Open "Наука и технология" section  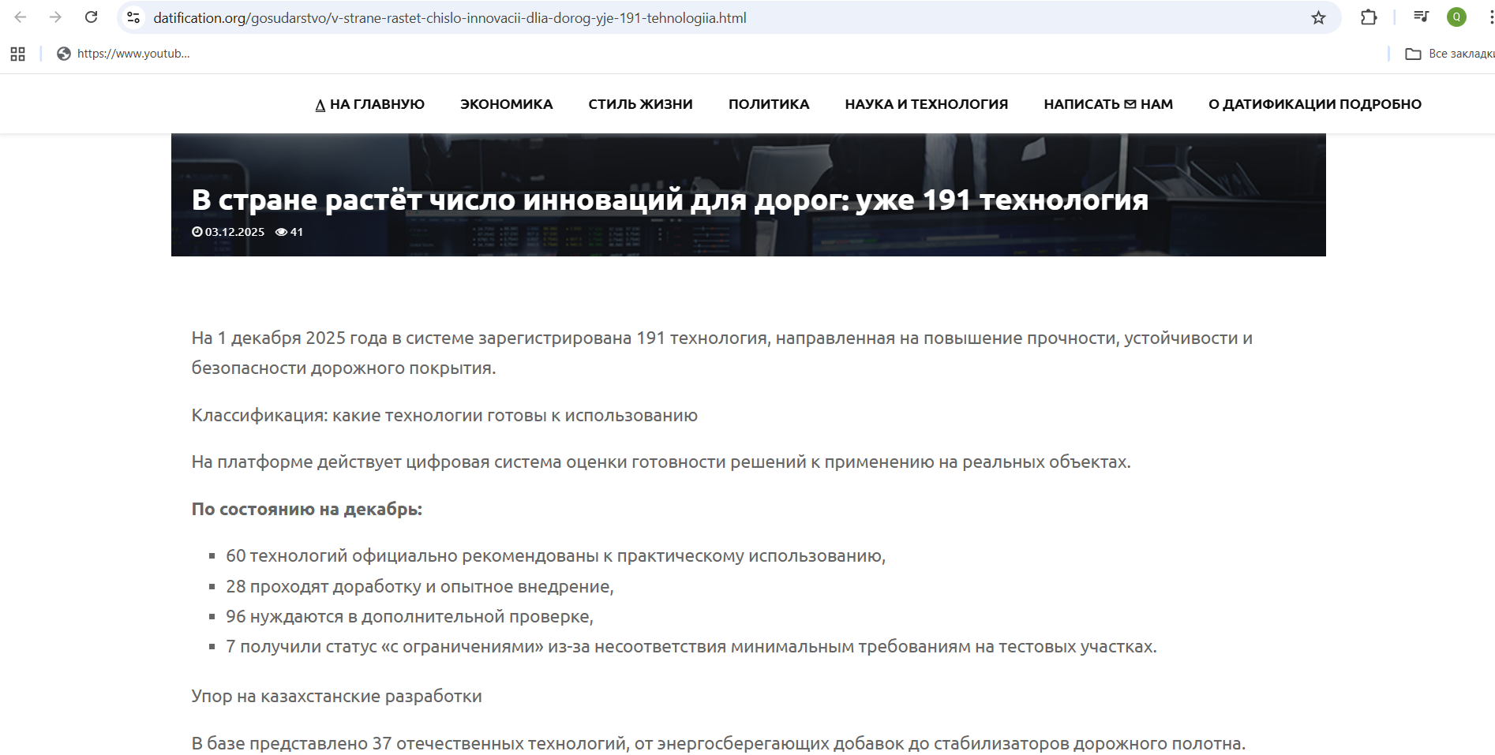(926, 104)
